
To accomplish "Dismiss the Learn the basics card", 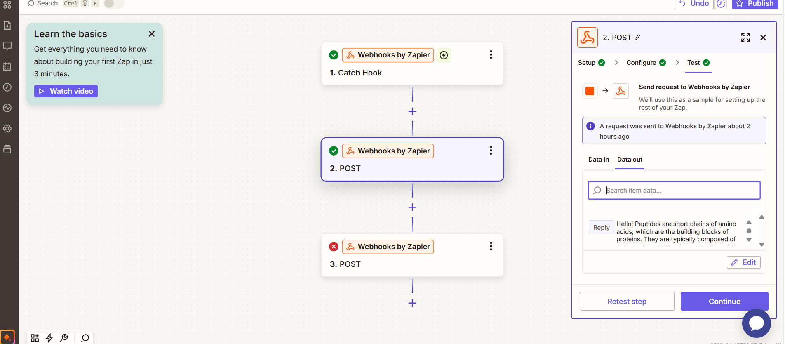I will coord(152,34).
